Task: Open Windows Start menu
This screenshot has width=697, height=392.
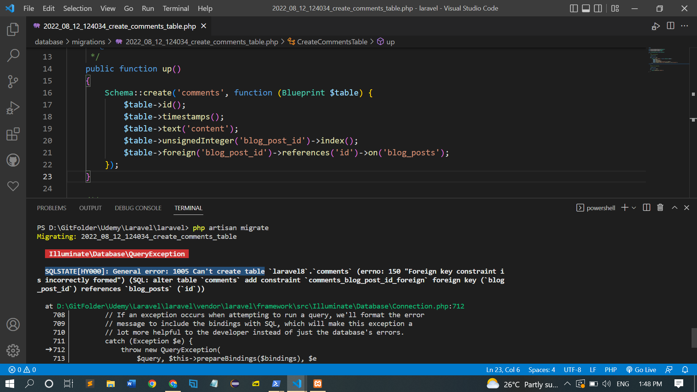Action: pyautogui.click(x=10, y=384)
